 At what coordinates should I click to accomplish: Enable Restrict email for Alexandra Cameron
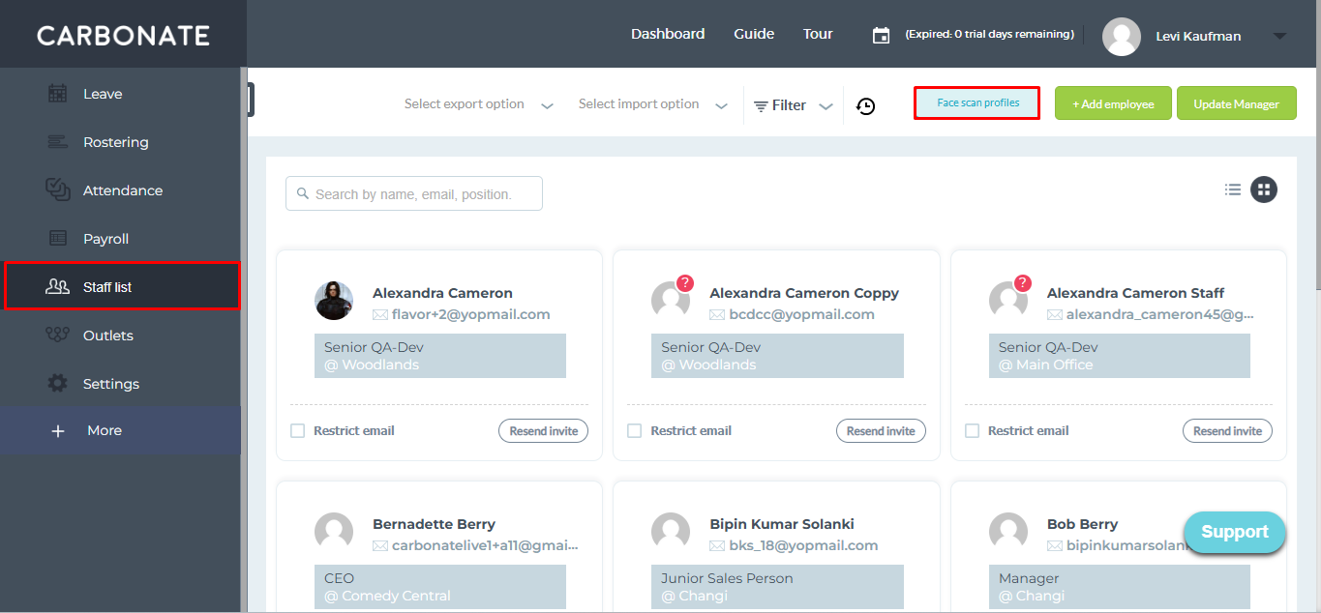(298, 431)
